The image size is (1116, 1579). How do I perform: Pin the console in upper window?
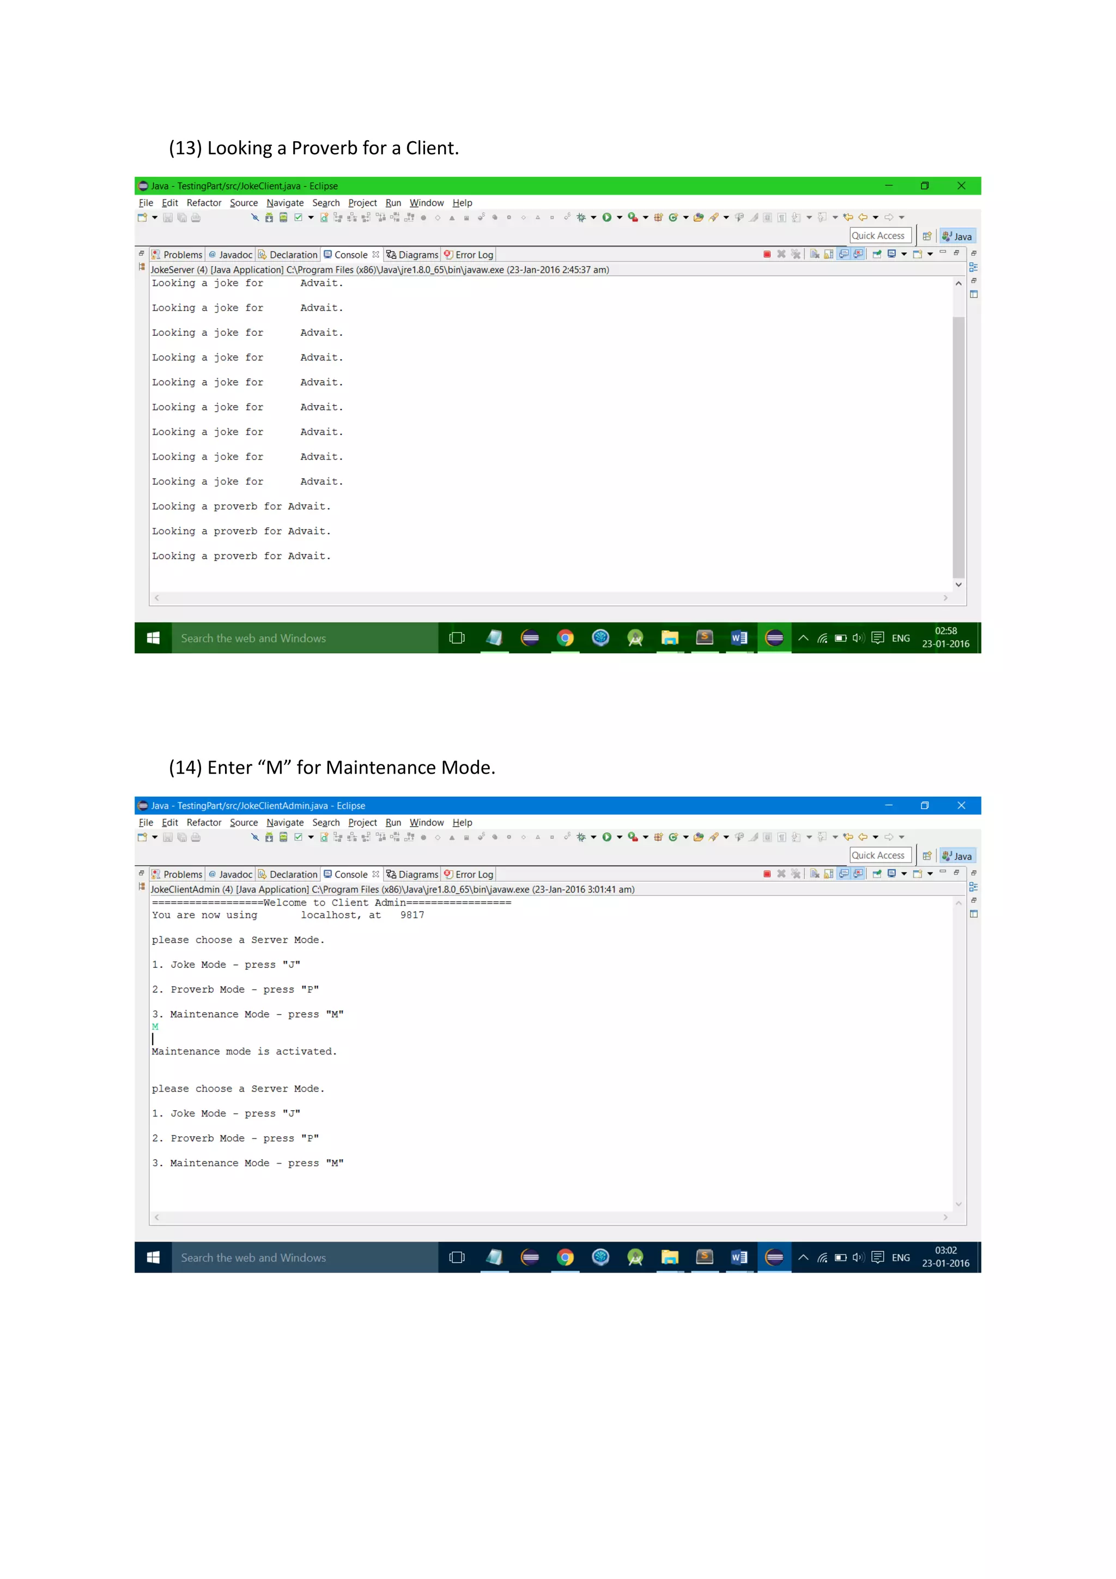877,255
